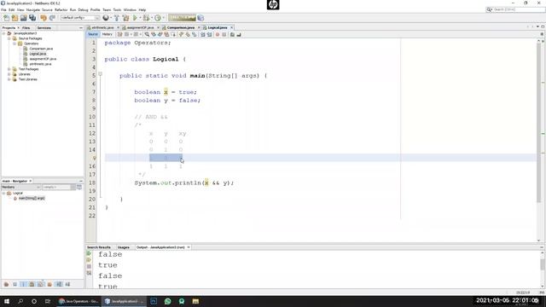Expand the Test Packages node
This screenshot has height=307, width=546.
coord(9,69)
